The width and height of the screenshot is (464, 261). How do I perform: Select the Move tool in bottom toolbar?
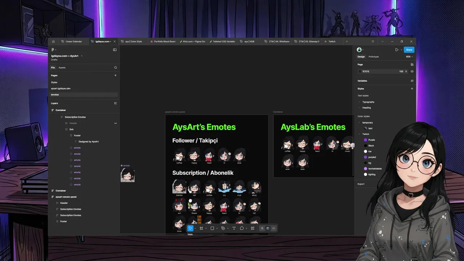click(190, 228)
